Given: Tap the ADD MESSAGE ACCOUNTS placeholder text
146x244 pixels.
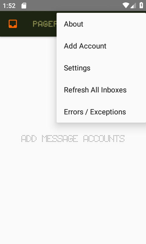Looking at the screenshot, I should pyautogui.click(x=73, y=138).
